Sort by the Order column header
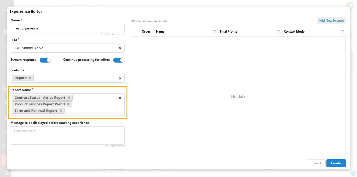357x177 pixels. point(146,32)
